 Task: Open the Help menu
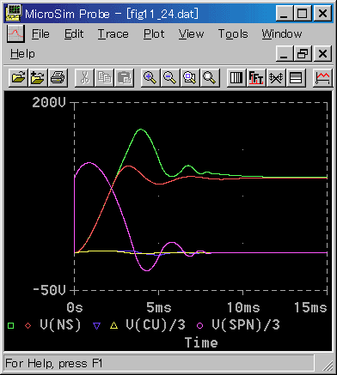pos(22,54)
